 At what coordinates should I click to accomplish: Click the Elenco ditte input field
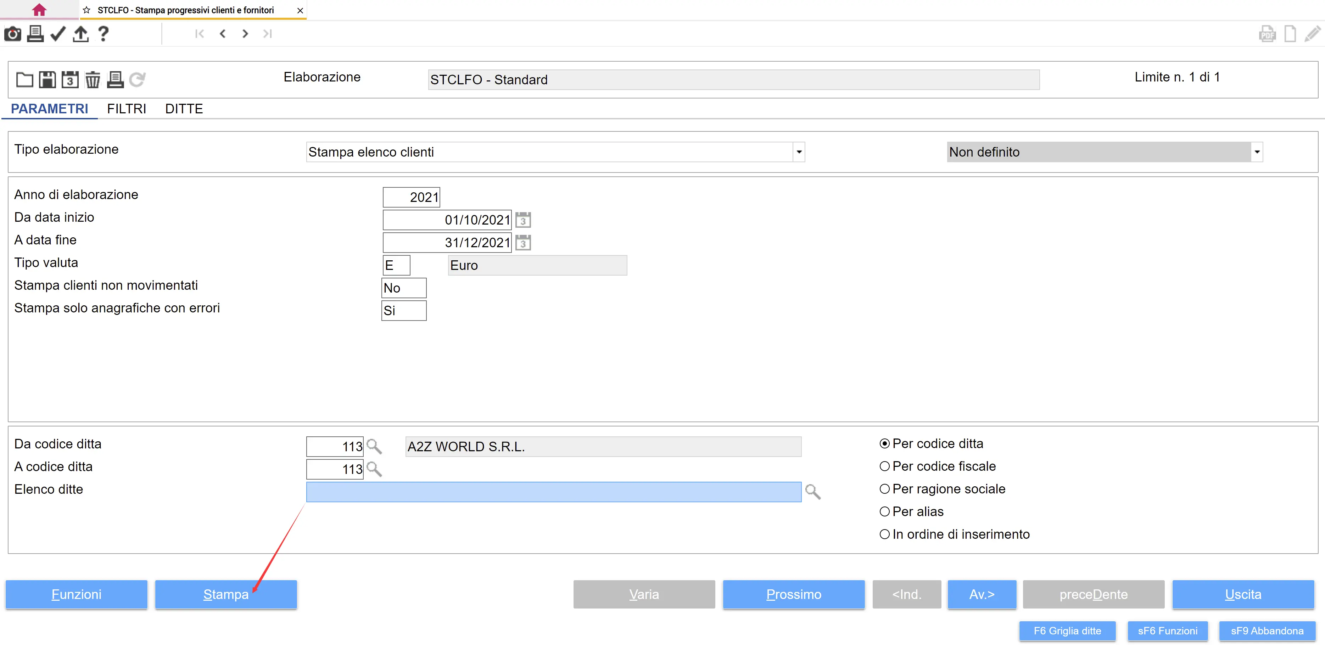553,492
